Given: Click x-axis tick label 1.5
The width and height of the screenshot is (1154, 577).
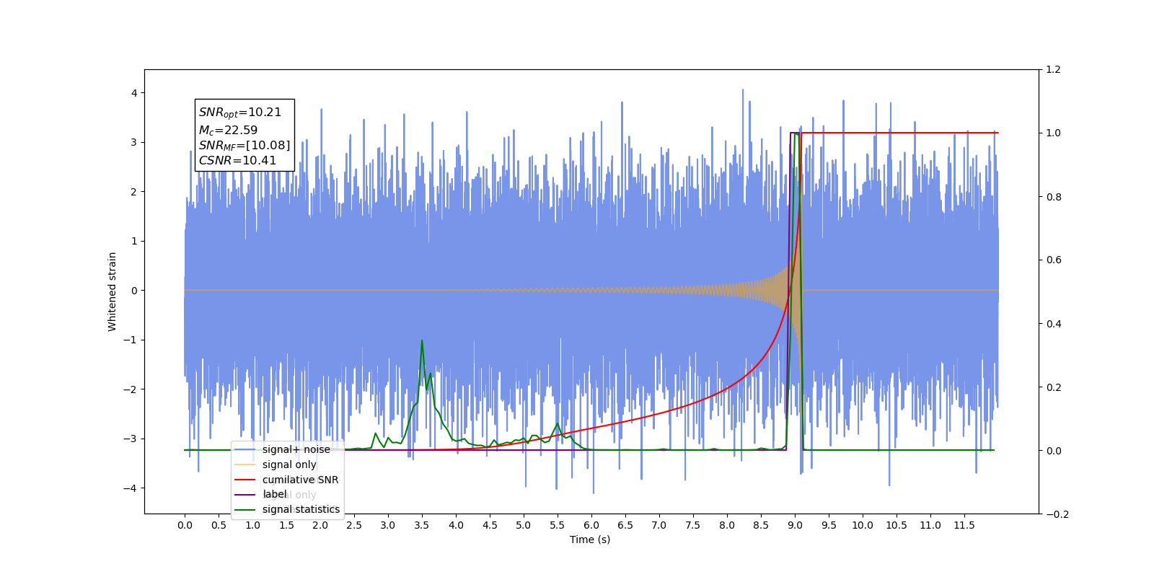Looking at the screenshot, I should pyautogui.click(x=286, y=525).
